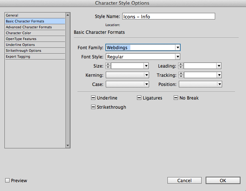This screenshot has width=246, height=191.
Task: Open the Font Family dropdown arrow
Action: (x=178, y=47)
